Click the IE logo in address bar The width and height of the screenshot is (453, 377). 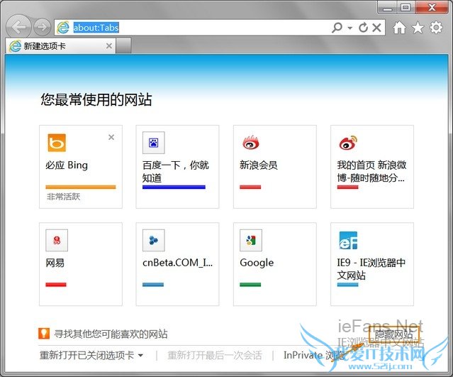(x=63, y=28)
